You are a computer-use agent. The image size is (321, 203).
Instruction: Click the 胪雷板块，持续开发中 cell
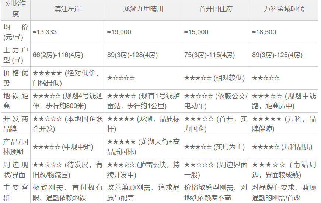coord(143,169)
